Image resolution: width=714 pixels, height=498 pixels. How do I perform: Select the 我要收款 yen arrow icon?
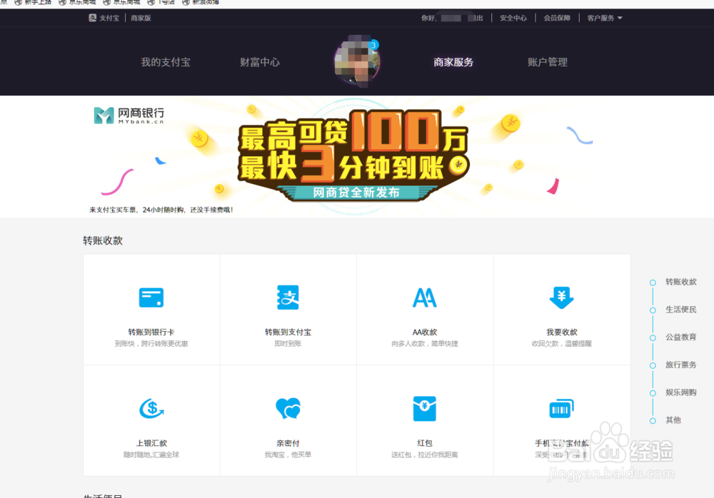point(561,298)
